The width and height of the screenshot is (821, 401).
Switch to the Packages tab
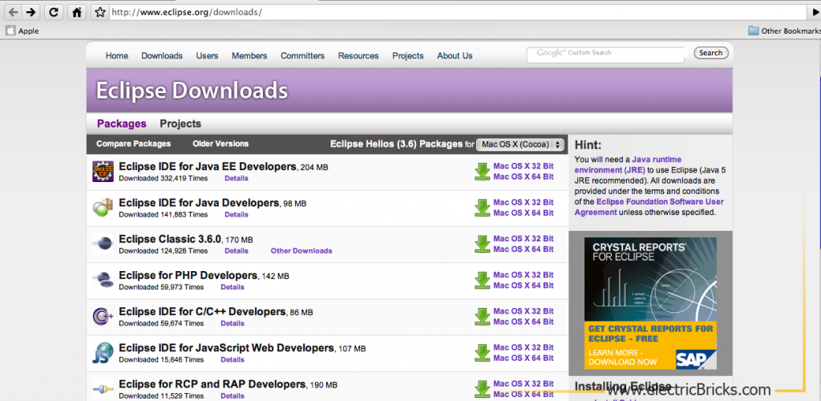pos(122,124)
